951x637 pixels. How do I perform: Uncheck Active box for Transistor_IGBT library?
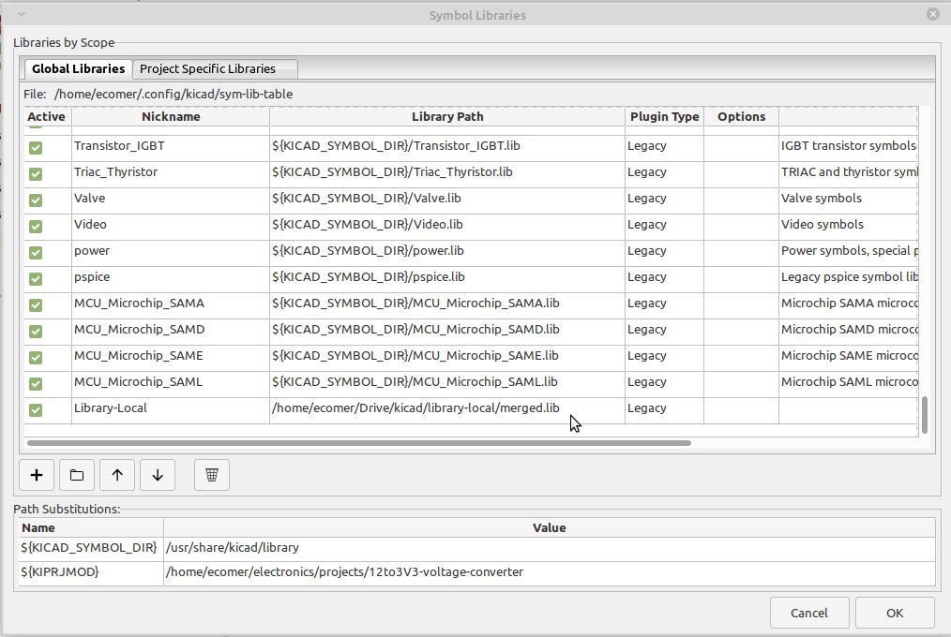pos(36,148)
